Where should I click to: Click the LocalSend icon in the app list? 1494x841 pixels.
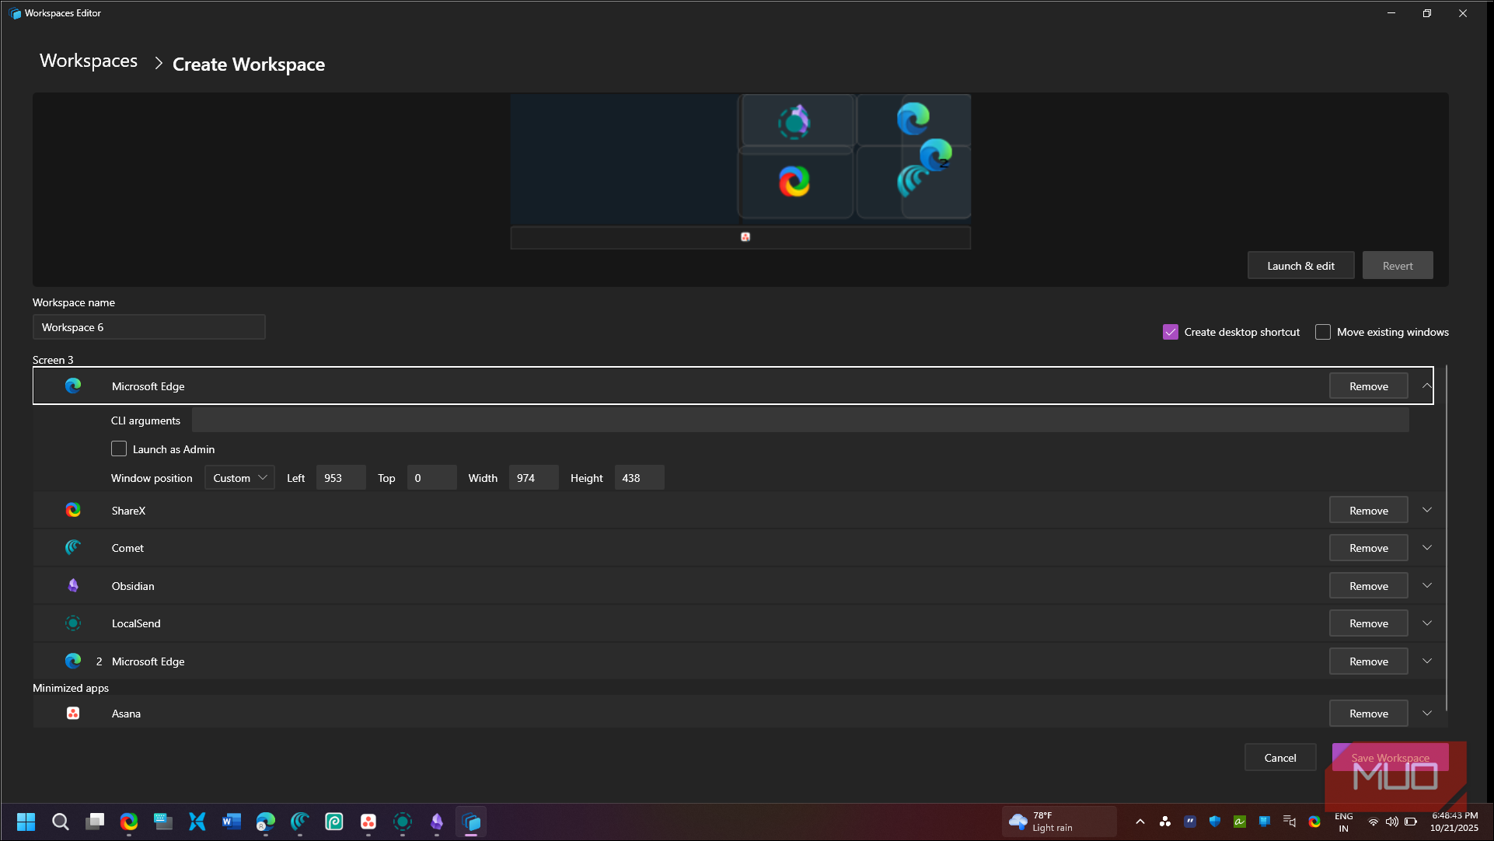[x=73, y=623]
